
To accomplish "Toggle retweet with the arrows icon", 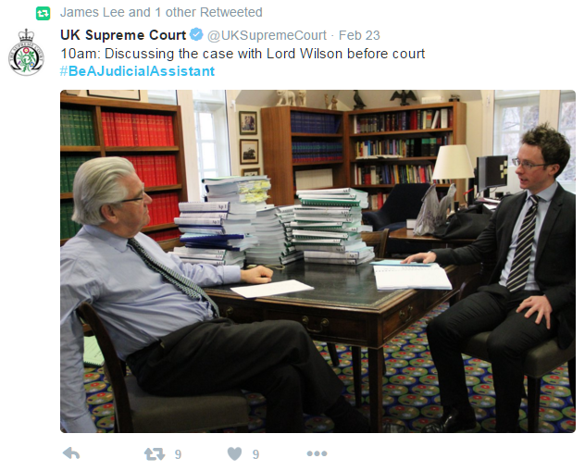I will (155, 453).
